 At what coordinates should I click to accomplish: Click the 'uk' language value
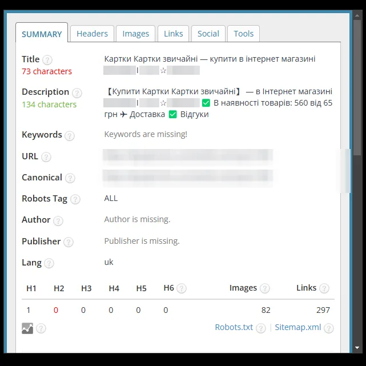[108, 262]
